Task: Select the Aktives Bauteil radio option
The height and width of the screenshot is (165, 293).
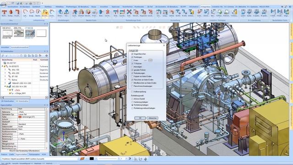Action: tap(132, 99)
